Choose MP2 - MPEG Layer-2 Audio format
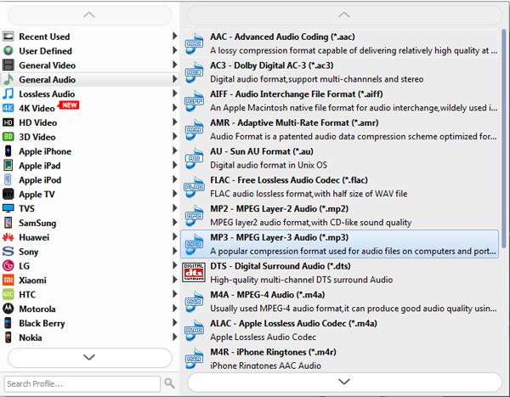Image resolution: width=510 pixels, height=397 pixels. [x=339, y=215]
